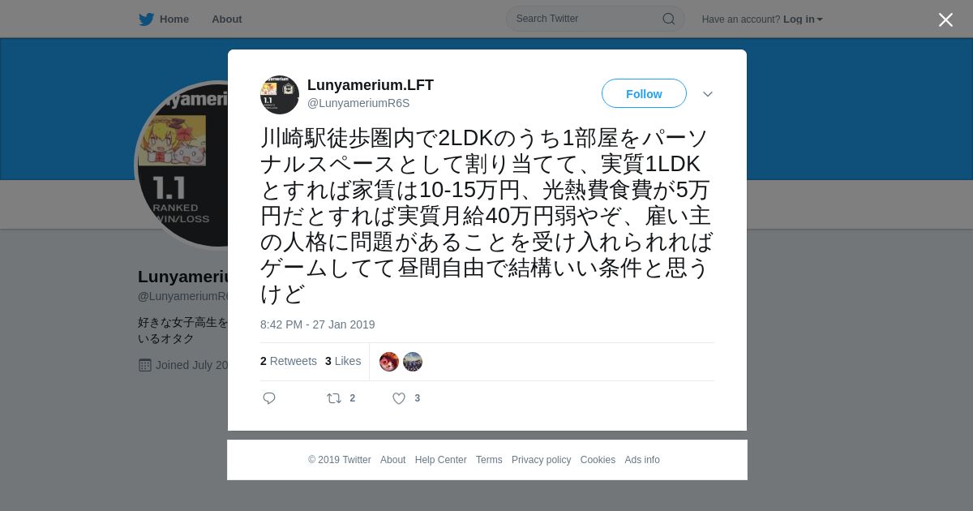
Task: View the first liker's red avatar
Action: [x=389, y=362]
